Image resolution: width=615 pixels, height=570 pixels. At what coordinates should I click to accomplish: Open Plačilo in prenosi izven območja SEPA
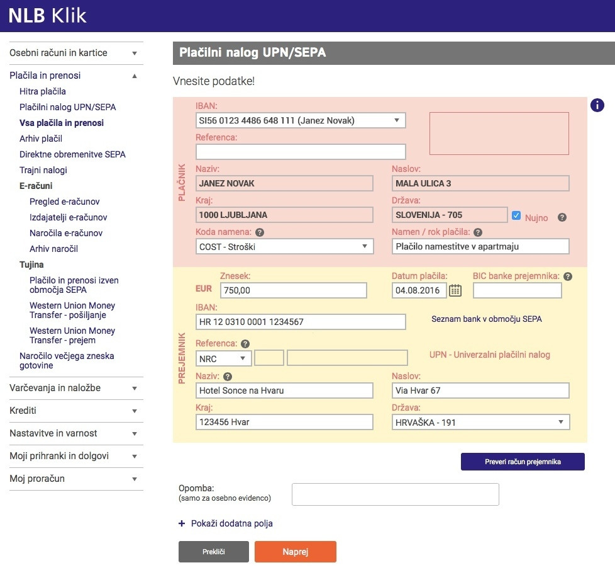(74, 285)
